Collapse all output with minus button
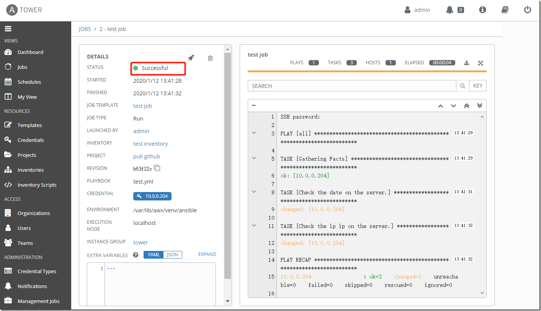The width and height of the screenshot is (541, 311). [254, 106]
